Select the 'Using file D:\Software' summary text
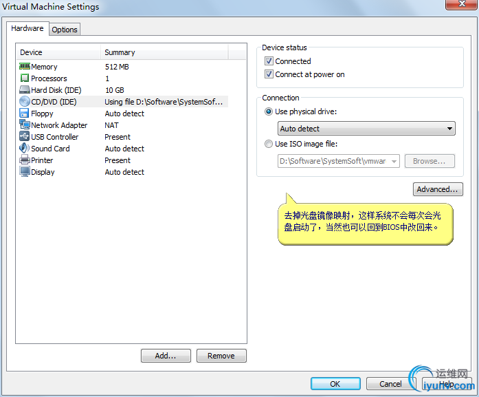Viewport: 479px width, 397px height. (164, 102)
